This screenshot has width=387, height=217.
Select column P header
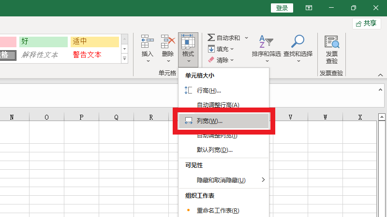[x=81, y=117]
